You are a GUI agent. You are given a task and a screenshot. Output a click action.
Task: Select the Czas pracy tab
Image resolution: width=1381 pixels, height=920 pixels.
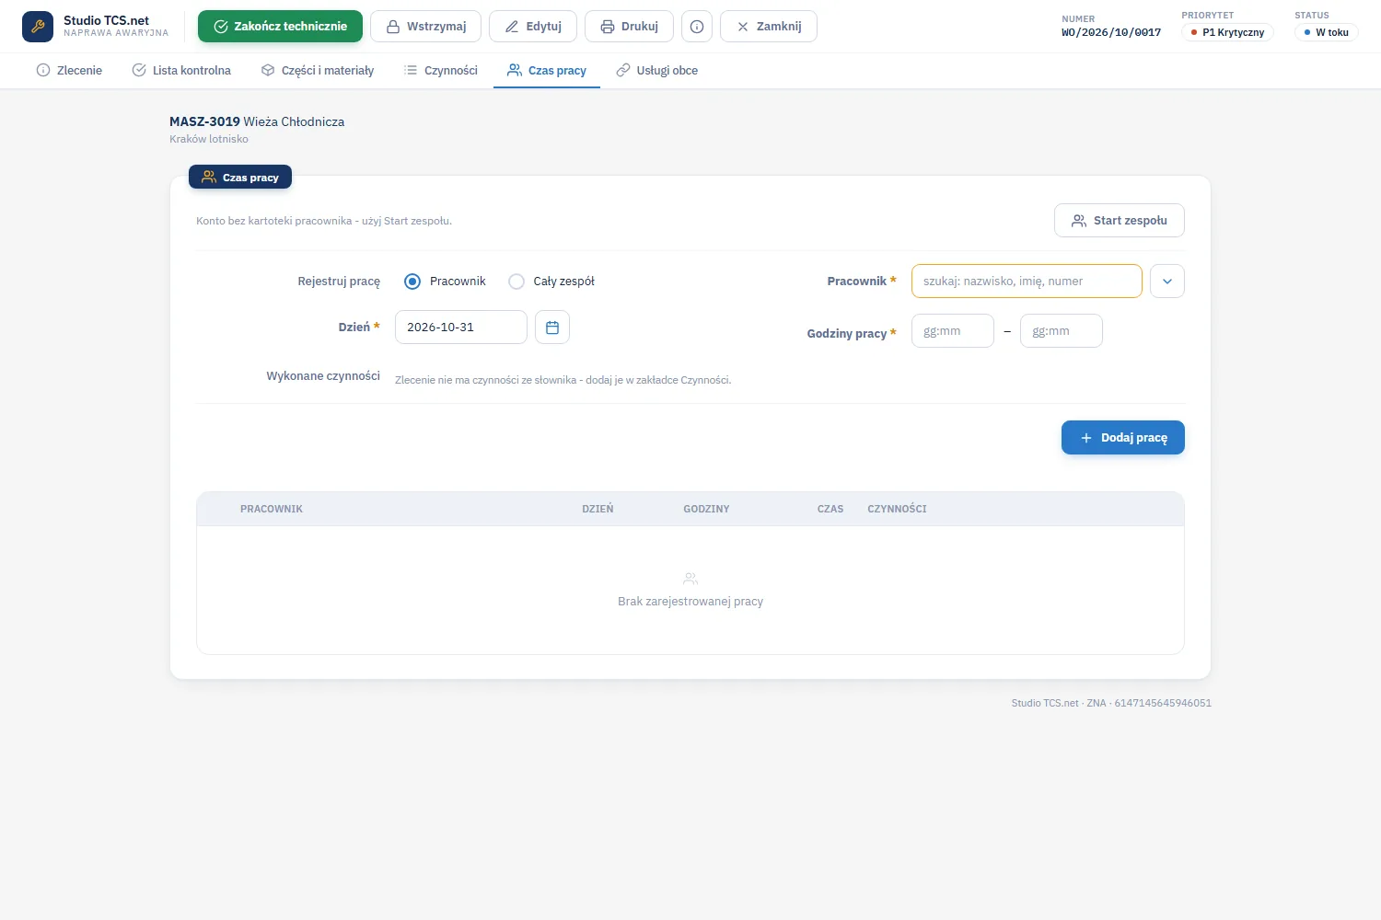pyautogui.click(x=547, y=71)
